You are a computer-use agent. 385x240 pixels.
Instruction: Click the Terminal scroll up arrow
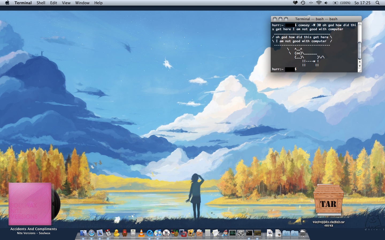(x=360, y=62)
